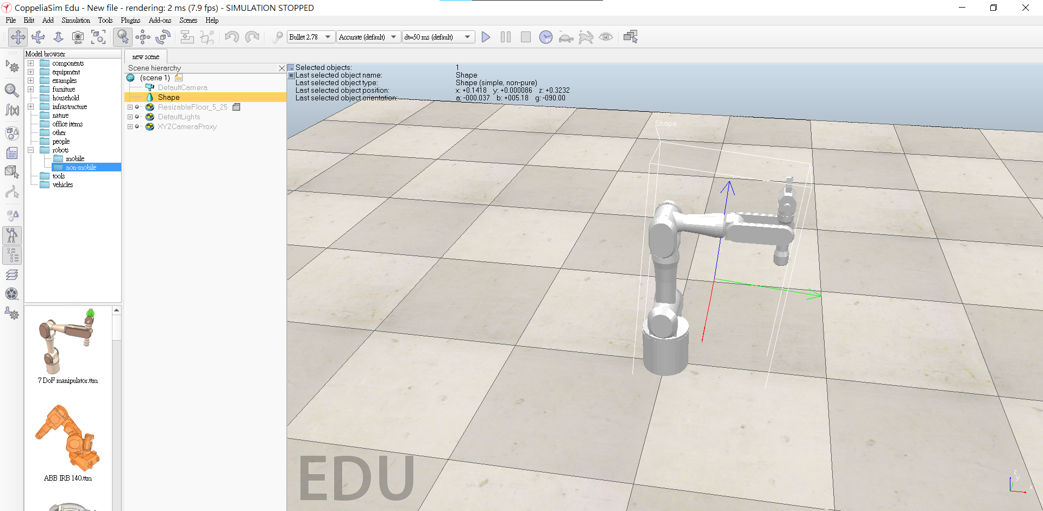Image resolution: width=1043 pixels, height=511 pixels.
Task: Click the pause simulation button
Action: click(x=506, y=37)
